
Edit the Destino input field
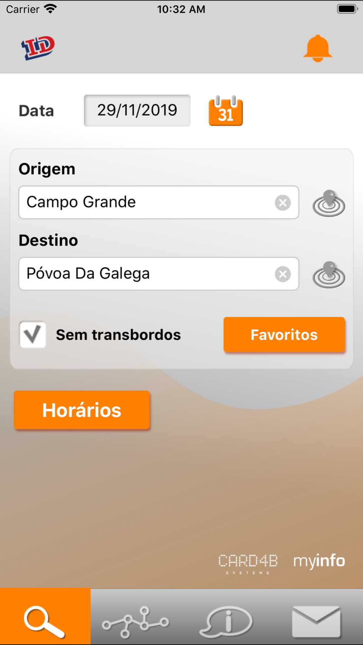pyautogui.click(x=145, y=274)
